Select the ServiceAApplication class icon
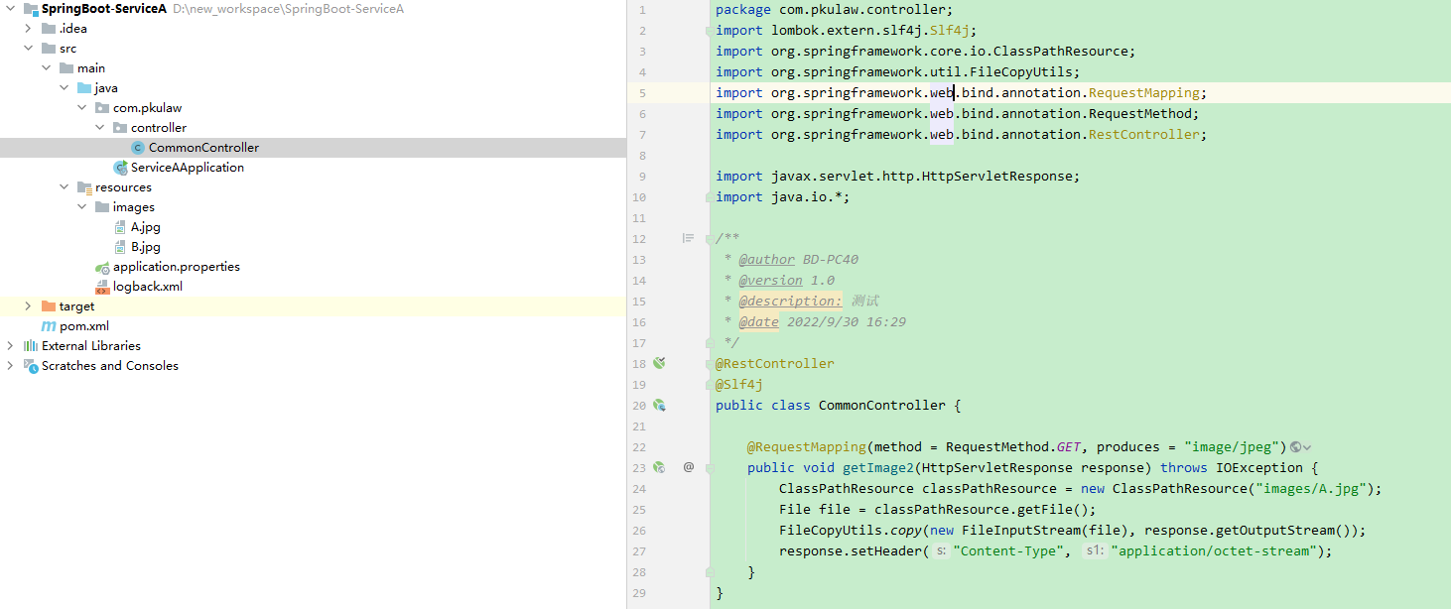The height and width of the screenshot is (609, 1451). [x=120, y=168]
